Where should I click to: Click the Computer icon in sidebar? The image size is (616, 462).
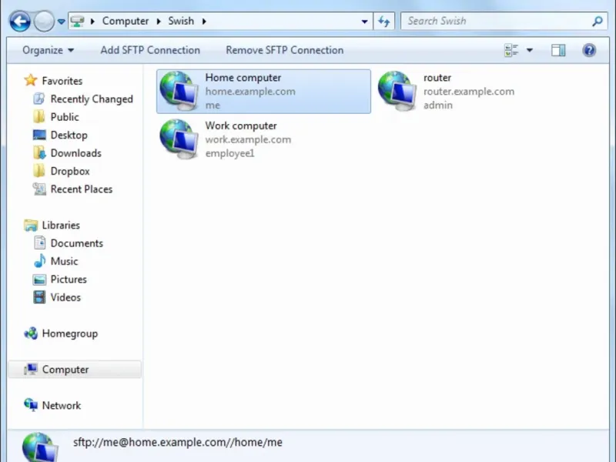[31, 370]
